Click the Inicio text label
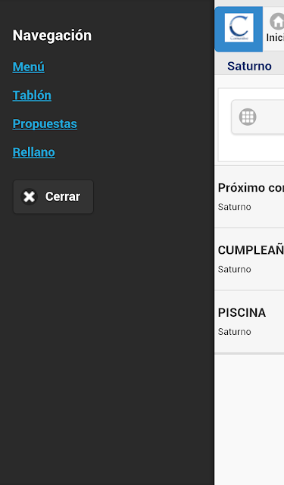284x485 pixels. [x=275, y=38]
